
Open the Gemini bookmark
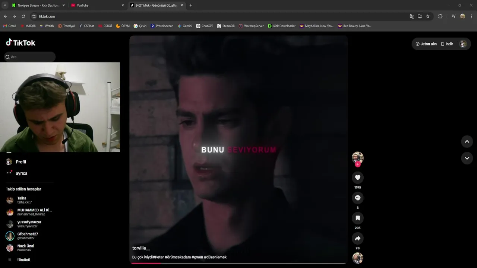tap(185, 26)
